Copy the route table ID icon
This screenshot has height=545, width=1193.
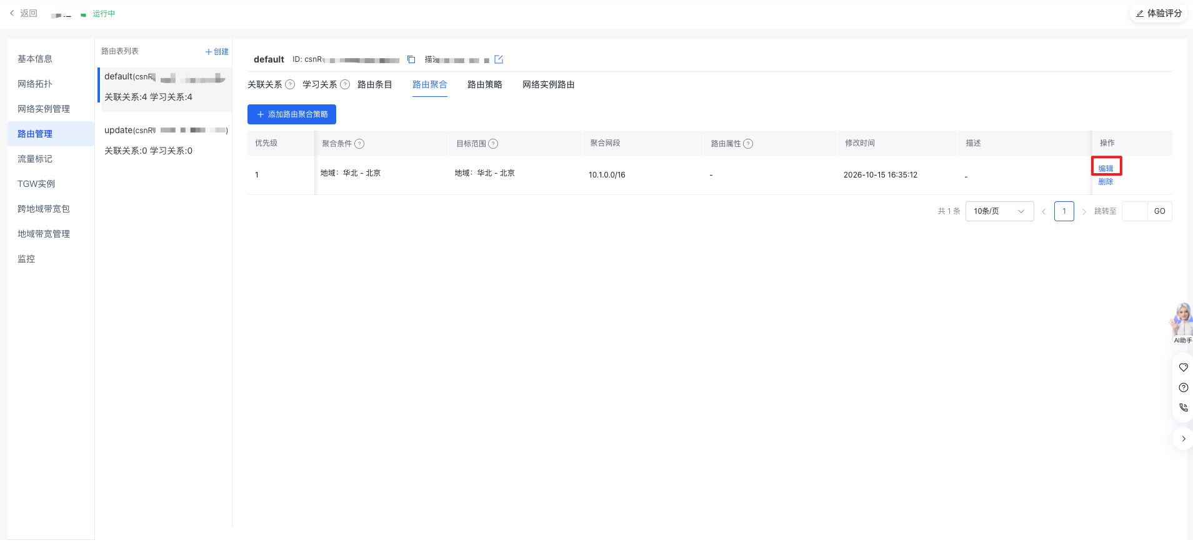(411, 59)
